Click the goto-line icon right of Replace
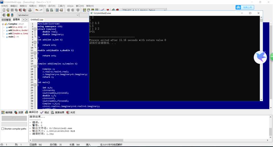Viewport: 273px width, 147px height. (x=61, y=10)
